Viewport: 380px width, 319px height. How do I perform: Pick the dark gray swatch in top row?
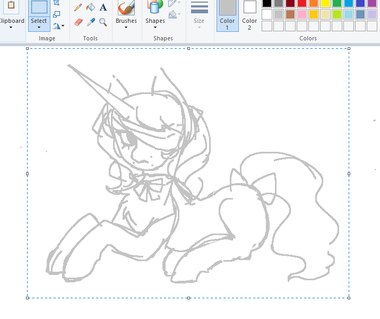click(x=279, y=3)
